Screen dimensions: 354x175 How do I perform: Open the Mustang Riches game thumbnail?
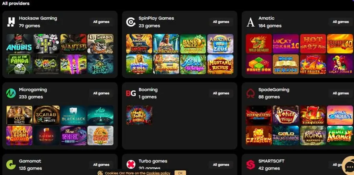220,64
